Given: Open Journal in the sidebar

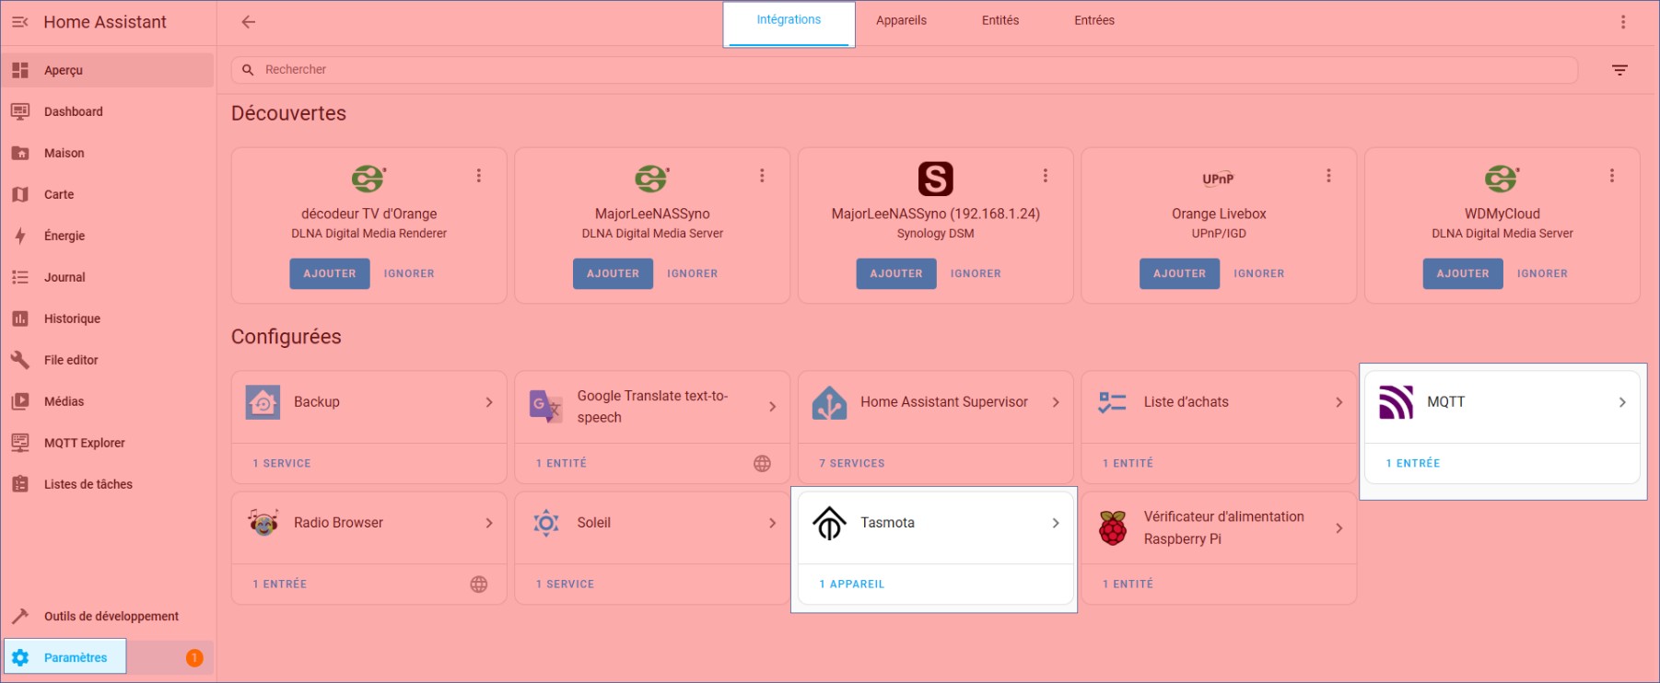Looking at the screenshot, I should [x=109, y=277].
